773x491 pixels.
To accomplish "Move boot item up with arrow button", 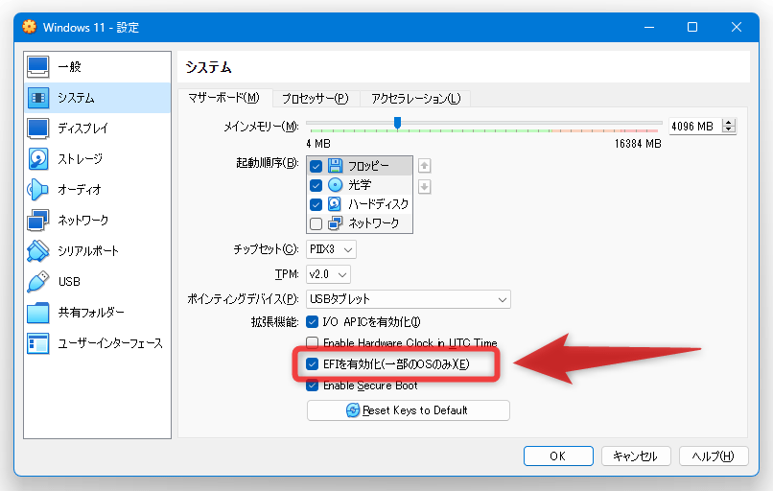I will pyautogui.click(x=425, y=166).
